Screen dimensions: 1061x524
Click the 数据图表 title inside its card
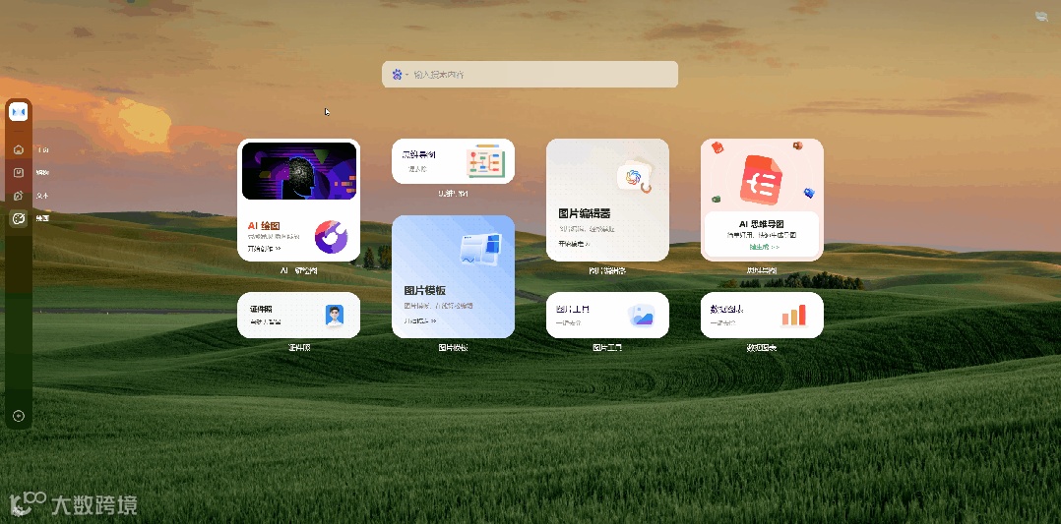pyautogui.click(x=726, y=309)
